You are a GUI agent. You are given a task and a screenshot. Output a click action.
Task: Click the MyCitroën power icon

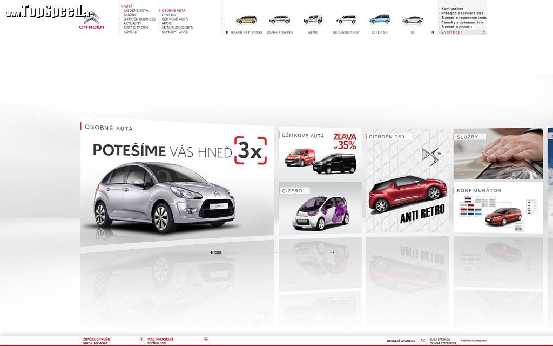click(483, 32)
